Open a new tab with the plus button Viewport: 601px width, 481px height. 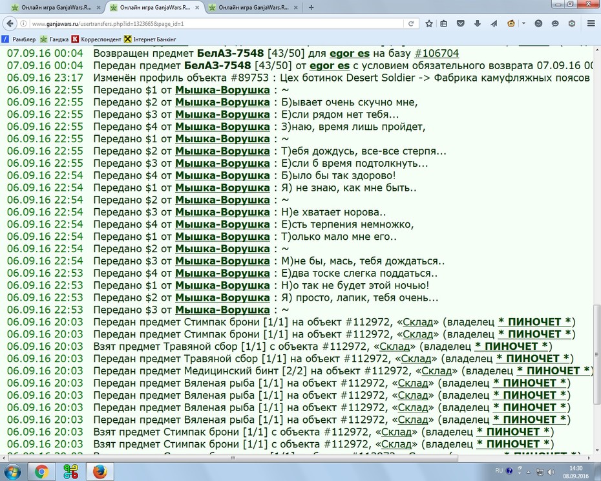click(311, 7)
